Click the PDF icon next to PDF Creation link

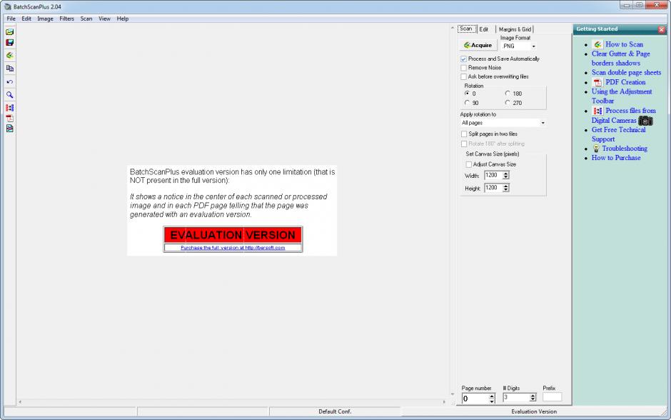pyautogui.click(x=597, y=82)
